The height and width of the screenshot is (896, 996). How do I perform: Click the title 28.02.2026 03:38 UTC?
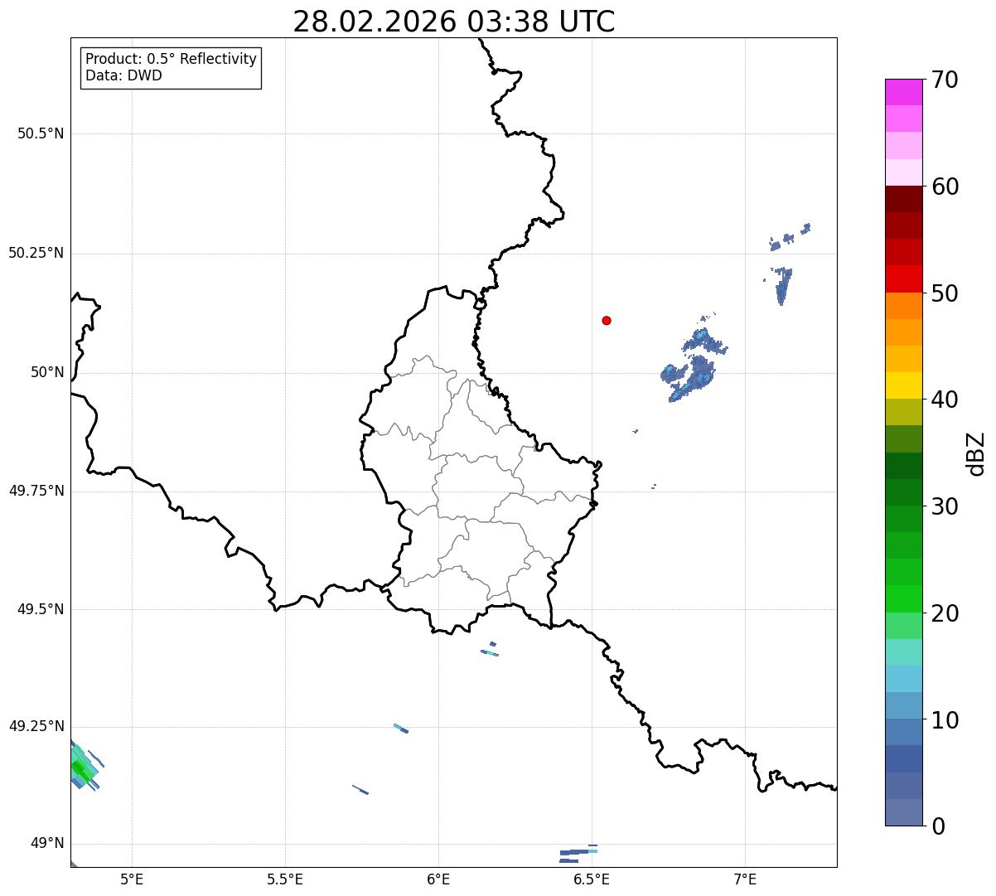[x=454, y=22]
